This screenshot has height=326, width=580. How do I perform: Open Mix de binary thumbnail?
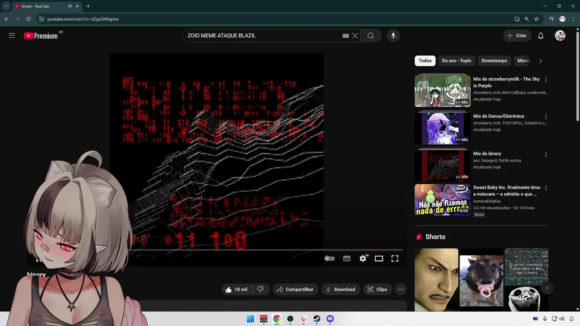click(443, 165)
